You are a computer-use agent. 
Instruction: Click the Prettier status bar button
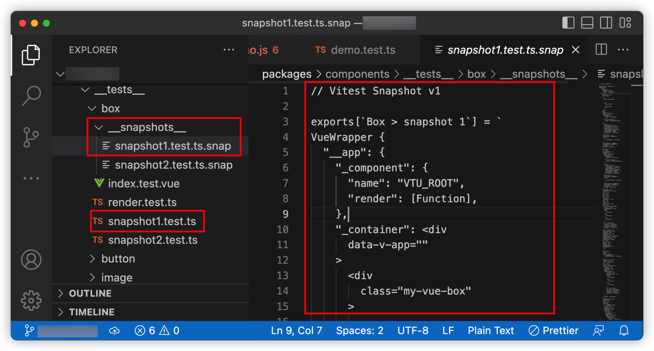pos(554,331)
